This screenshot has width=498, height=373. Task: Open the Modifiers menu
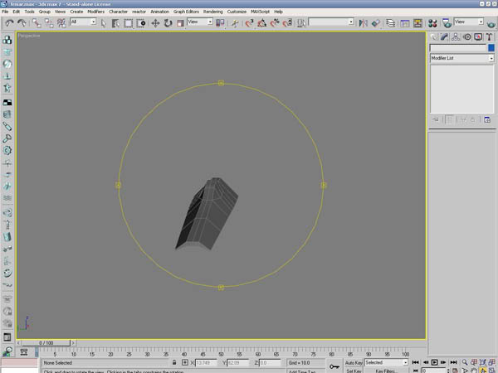click(x=95, y=12)
